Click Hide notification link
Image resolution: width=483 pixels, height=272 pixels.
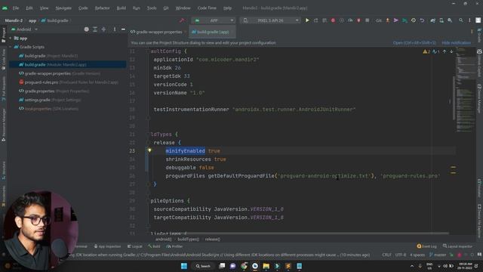click(456, 43)
